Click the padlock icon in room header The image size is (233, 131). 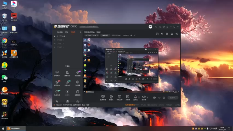pos(162,34)
